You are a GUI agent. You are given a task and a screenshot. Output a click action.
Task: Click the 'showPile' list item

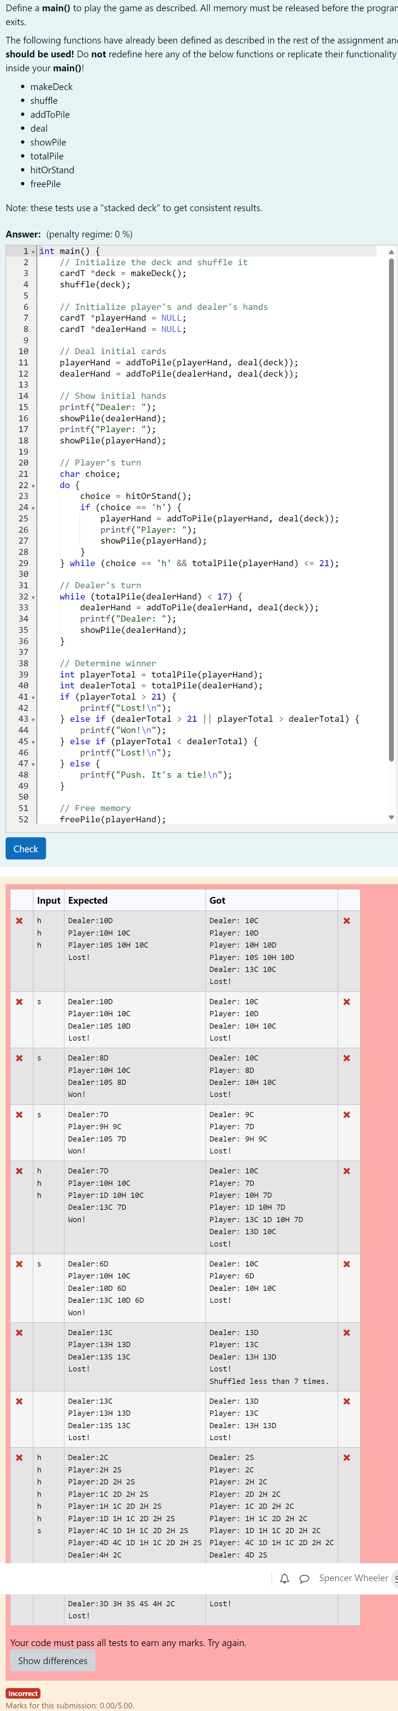[x=48, y=143]
